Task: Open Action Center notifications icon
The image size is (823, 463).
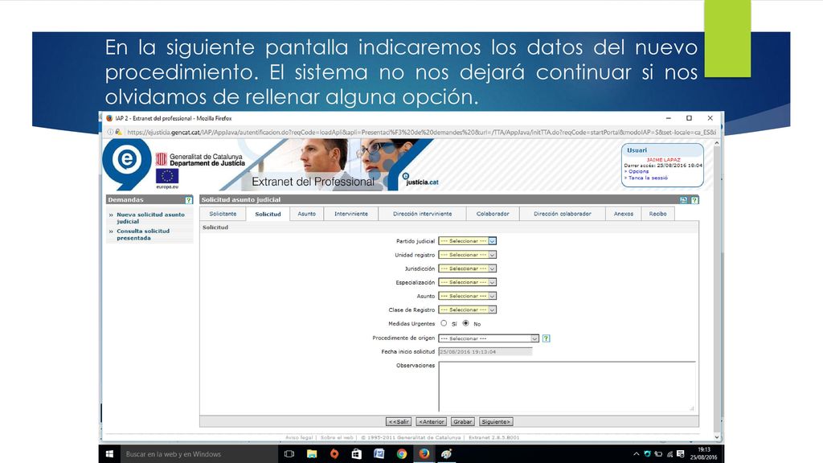Action: [x=680, y=454]
